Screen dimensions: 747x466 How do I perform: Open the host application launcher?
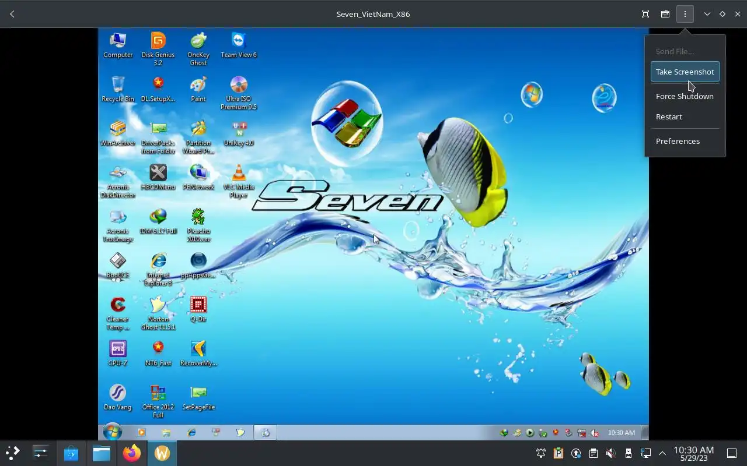point(12,453)
